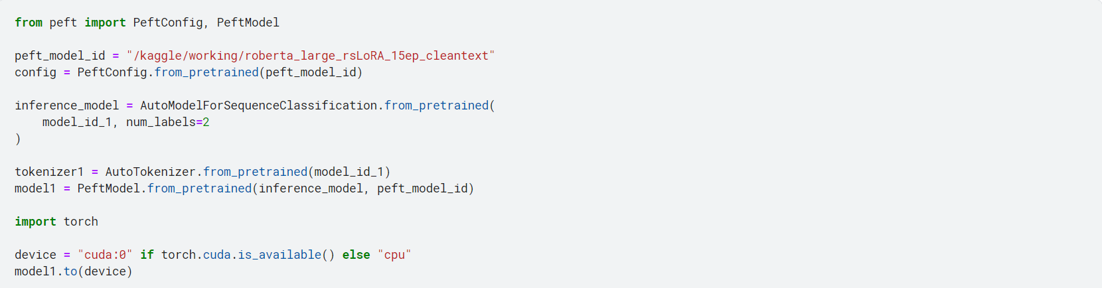Click 'model_id_1' on the indented line
Viewport: 1102px width, 288px height.
77,122
